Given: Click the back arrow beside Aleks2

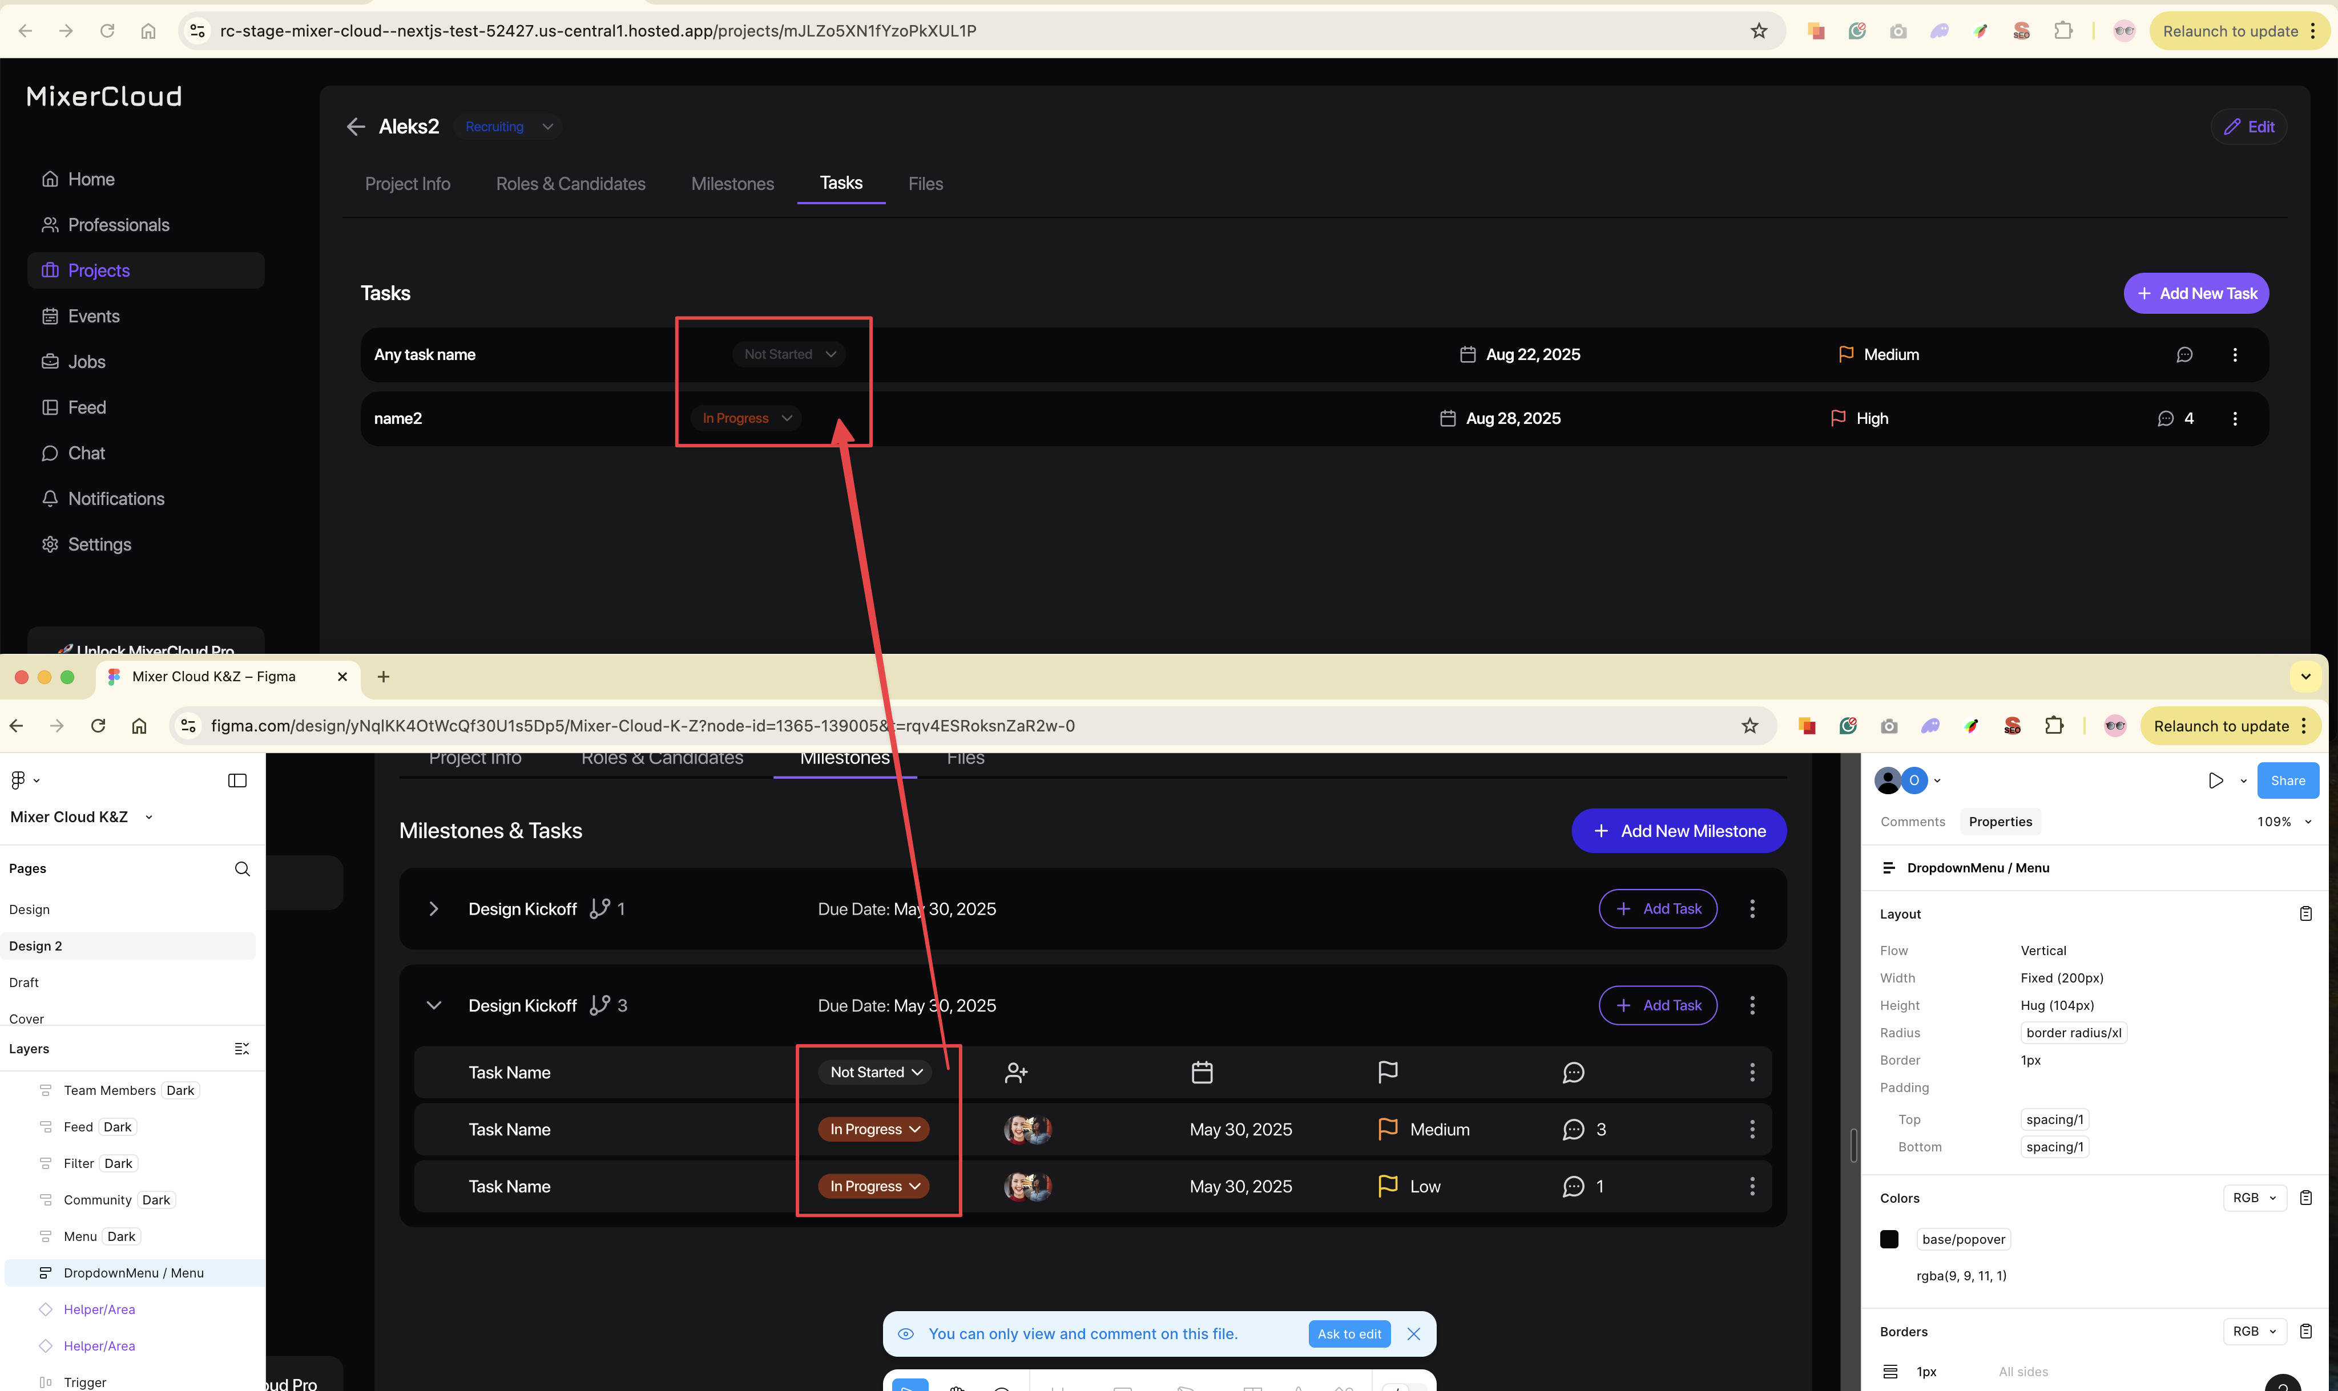Looking at the screenshot, I should point(355,127).
